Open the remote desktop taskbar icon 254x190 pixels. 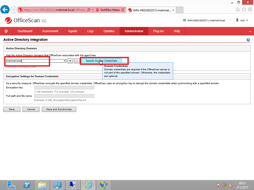click(73, 185)
